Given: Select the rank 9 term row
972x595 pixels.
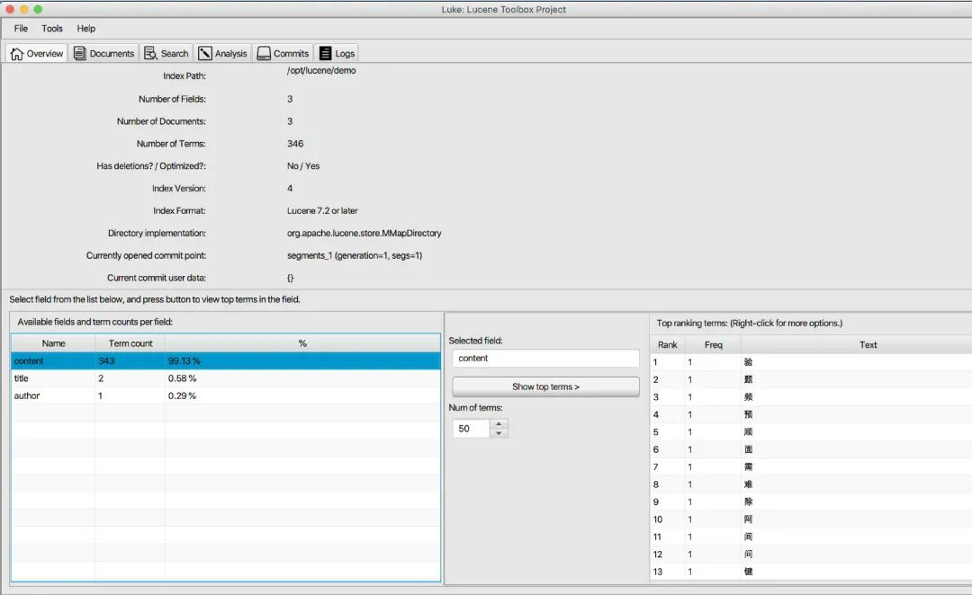Looking at the screenshot, I should pos(811,502).
